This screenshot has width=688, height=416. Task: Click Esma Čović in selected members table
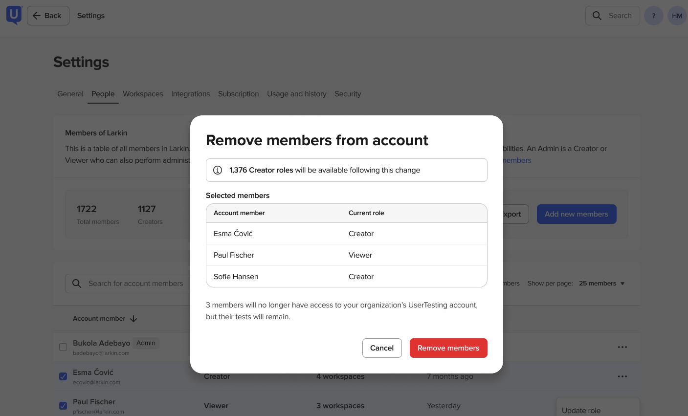pyautogui.click(x=233, y=234)
